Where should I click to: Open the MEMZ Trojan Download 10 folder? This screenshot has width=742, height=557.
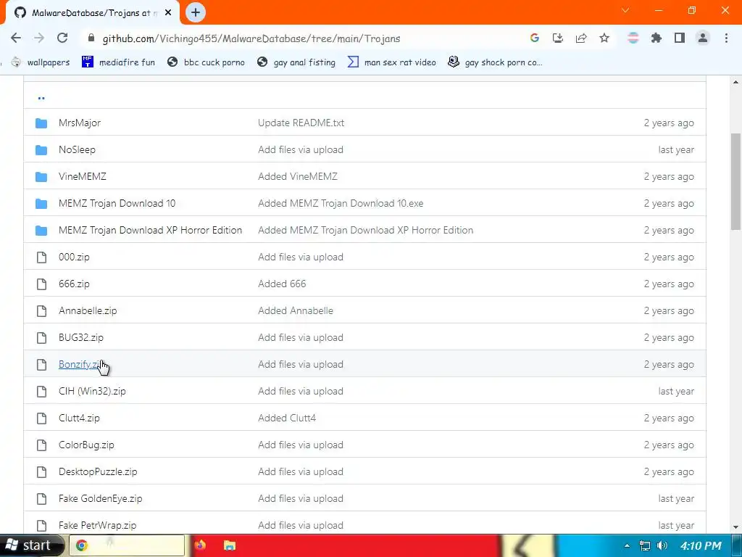point(117,203)
